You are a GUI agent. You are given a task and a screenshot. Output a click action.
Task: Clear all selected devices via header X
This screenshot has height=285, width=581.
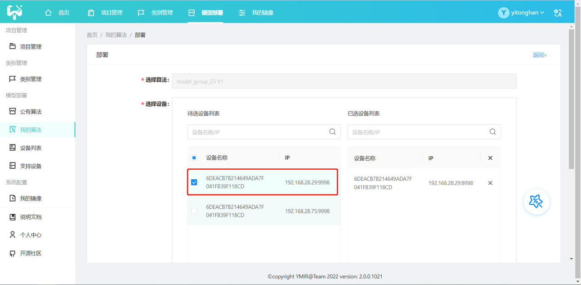[490, 158]
